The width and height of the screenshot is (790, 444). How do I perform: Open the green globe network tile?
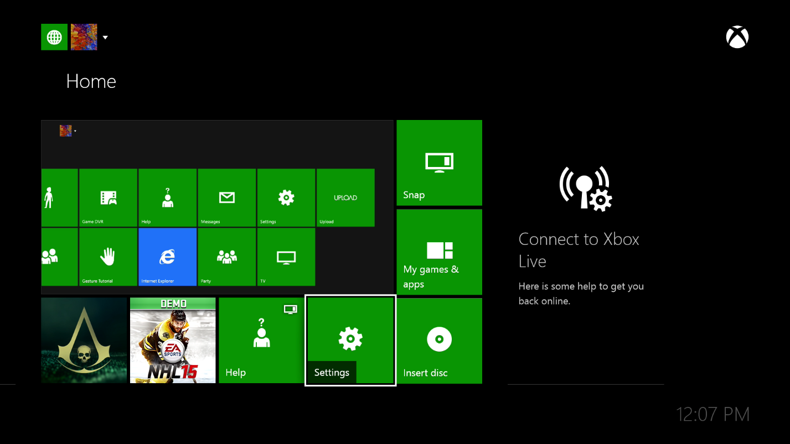tap(54, 37)
